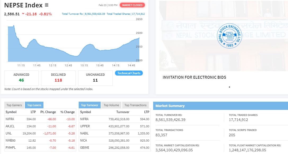The width and height of the screenshot is (288, 154).
Task: Switch to the Top Gainers tab
Action: coord(14,105)
